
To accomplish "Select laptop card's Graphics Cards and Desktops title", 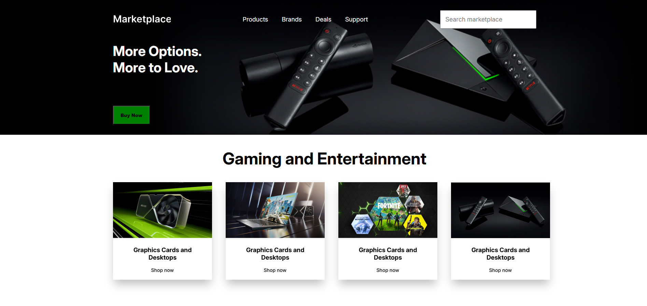I will 275,254.
